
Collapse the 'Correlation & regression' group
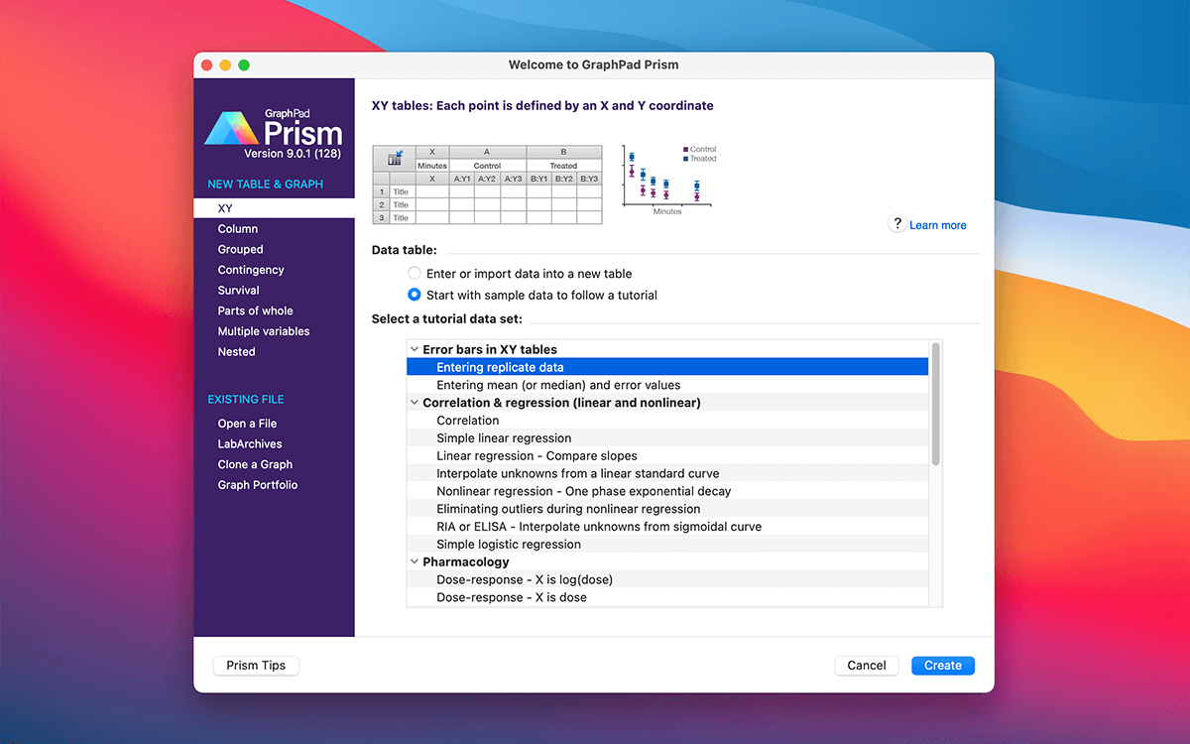coord(415,403)
